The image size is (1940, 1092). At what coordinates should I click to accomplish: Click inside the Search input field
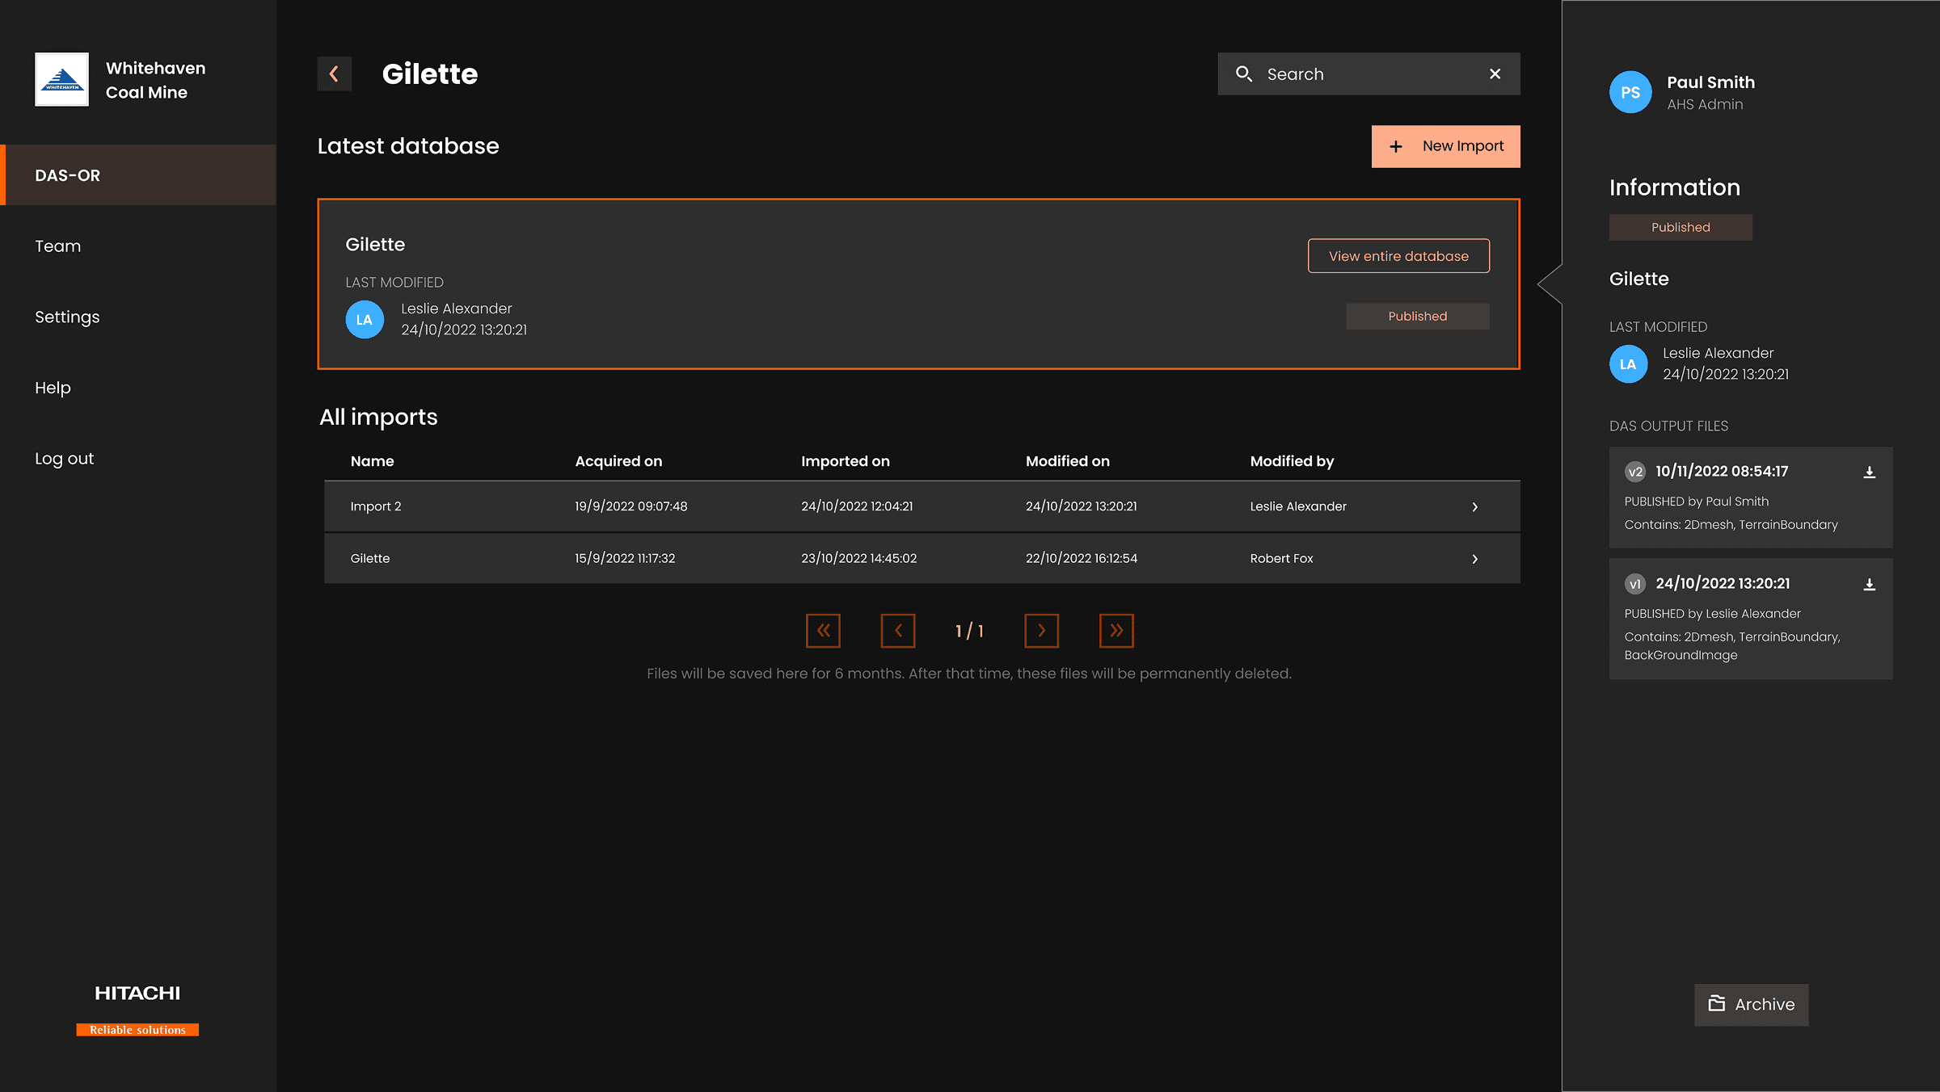tap(1374, 73)
